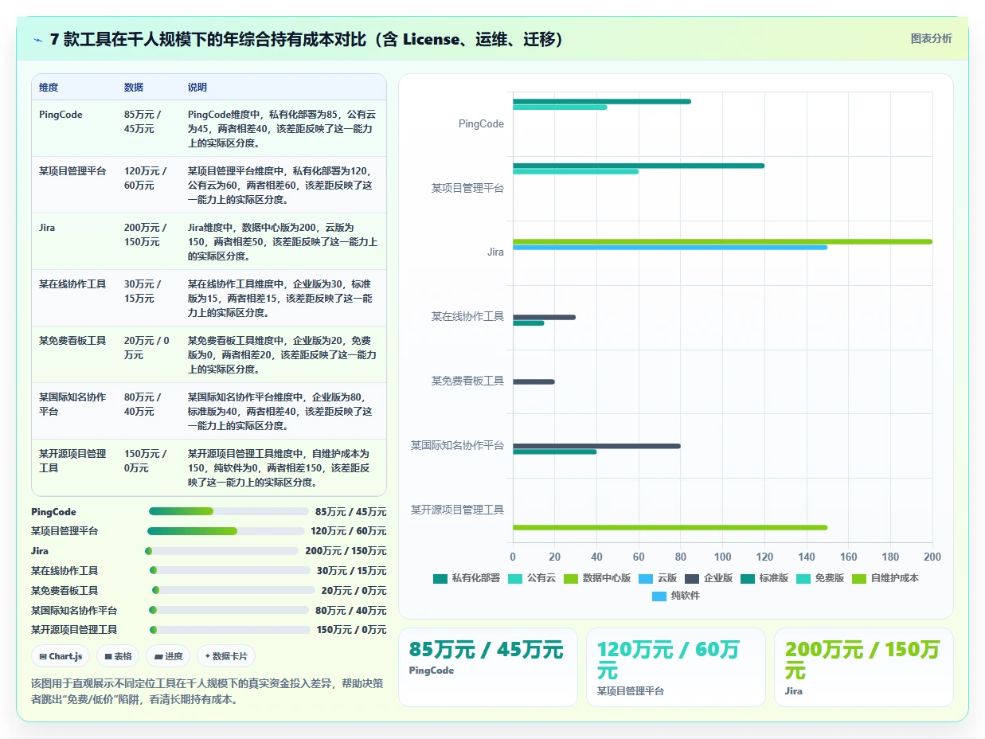Open the 某项目管理平台 120万元 / 60万元 stat card
This screenshot has height=739, width=985.
coord(675,667)
